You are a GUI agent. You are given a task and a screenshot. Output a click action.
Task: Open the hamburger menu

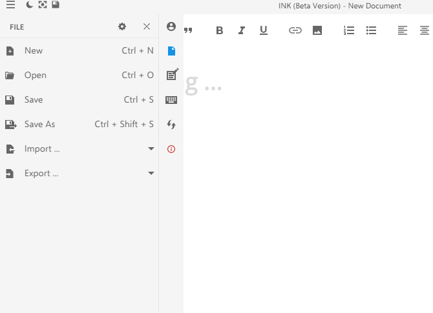coord(10,5)
